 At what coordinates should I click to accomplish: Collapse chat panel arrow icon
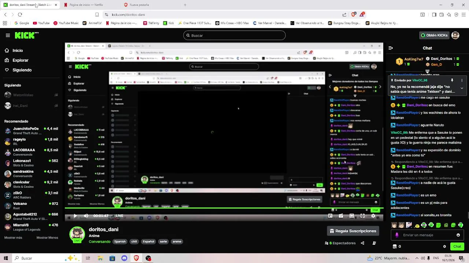point(391,48)
